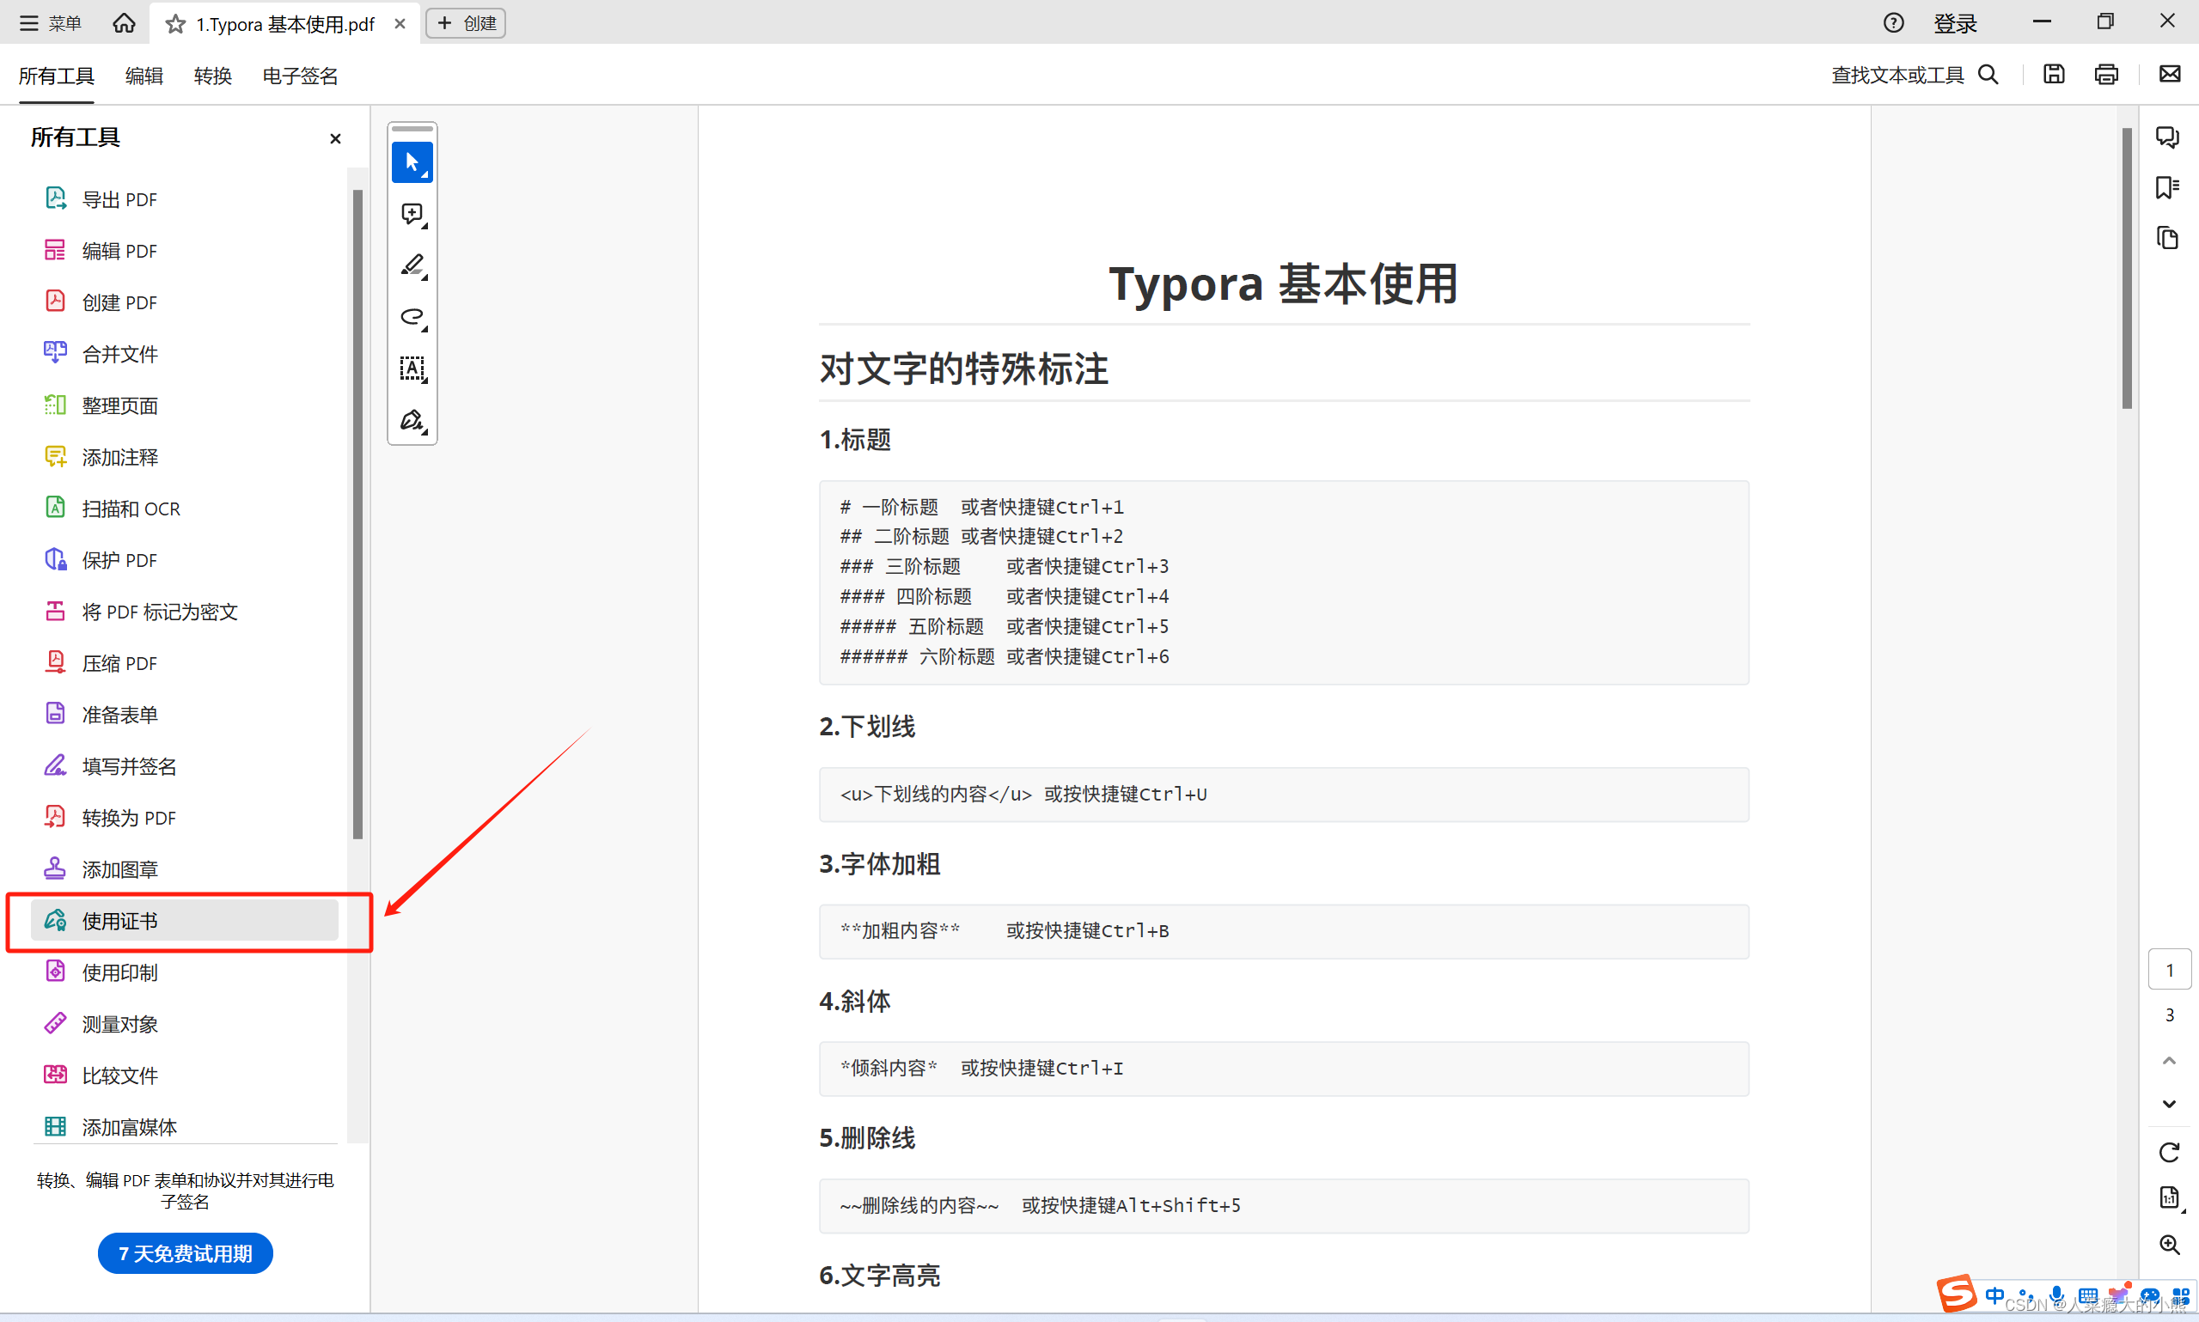
Task: Close the 所有工具 panel
Action: [335, 138]
